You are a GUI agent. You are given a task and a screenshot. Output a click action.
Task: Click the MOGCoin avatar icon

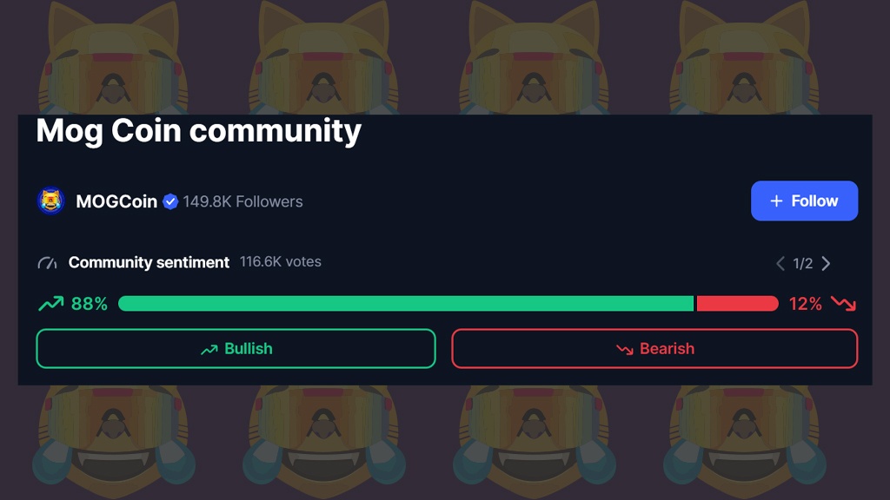(x=51, y=201)
